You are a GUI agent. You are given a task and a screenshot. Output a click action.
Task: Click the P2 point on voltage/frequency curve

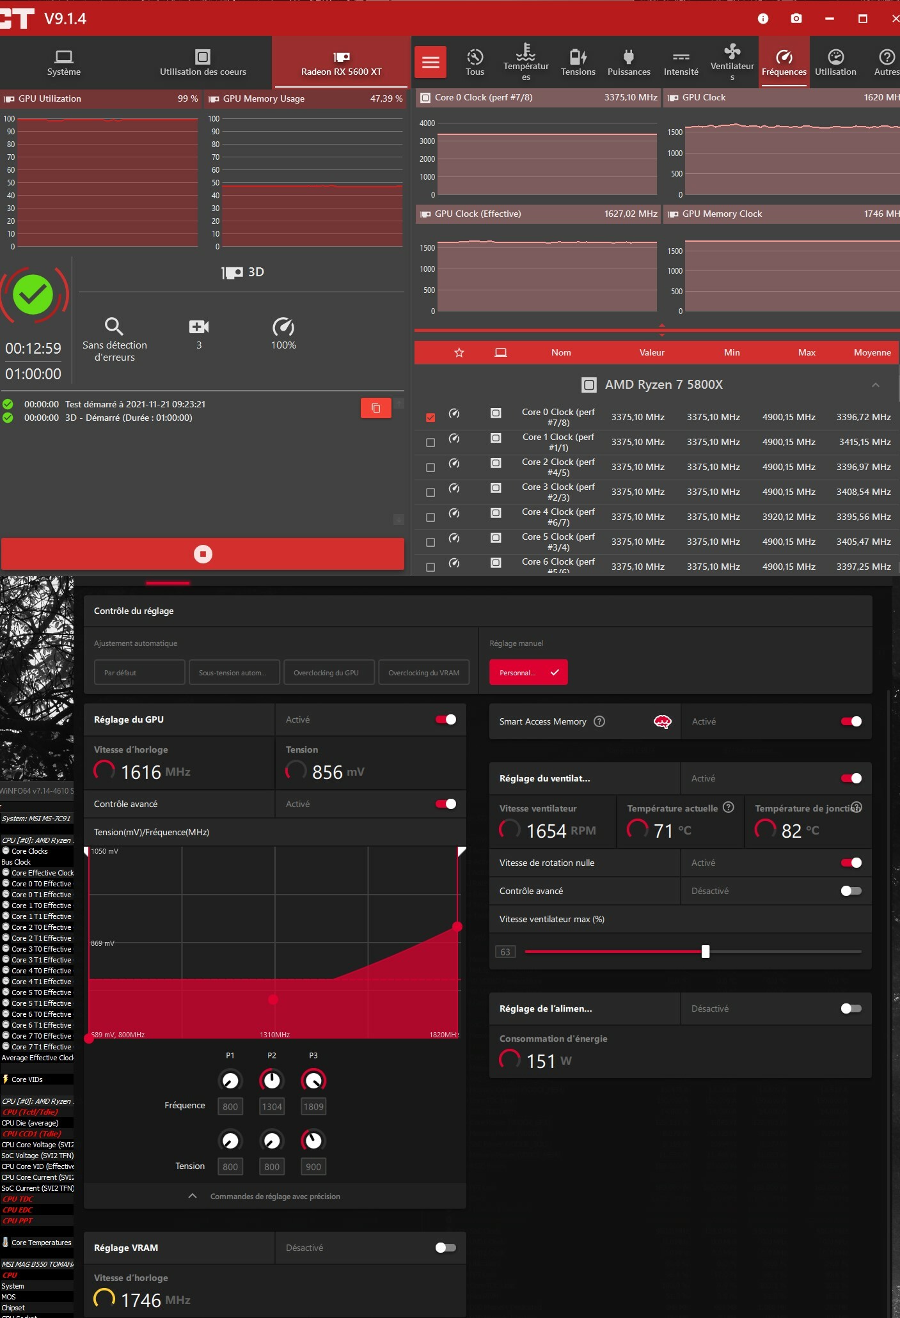pyautogui.click(x=273, y=999)
